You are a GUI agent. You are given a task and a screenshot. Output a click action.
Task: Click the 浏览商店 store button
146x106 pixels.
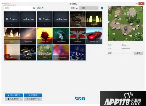pyautogui.click(x=33, y=95)
